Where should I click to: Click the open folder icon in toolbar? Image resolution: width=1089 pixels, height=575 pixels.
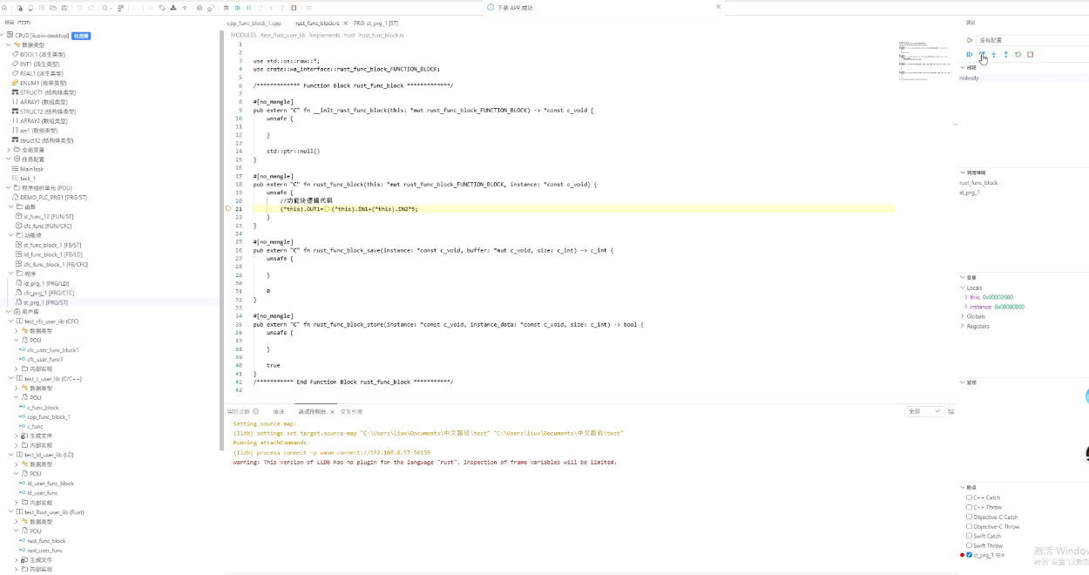(53, 8)
